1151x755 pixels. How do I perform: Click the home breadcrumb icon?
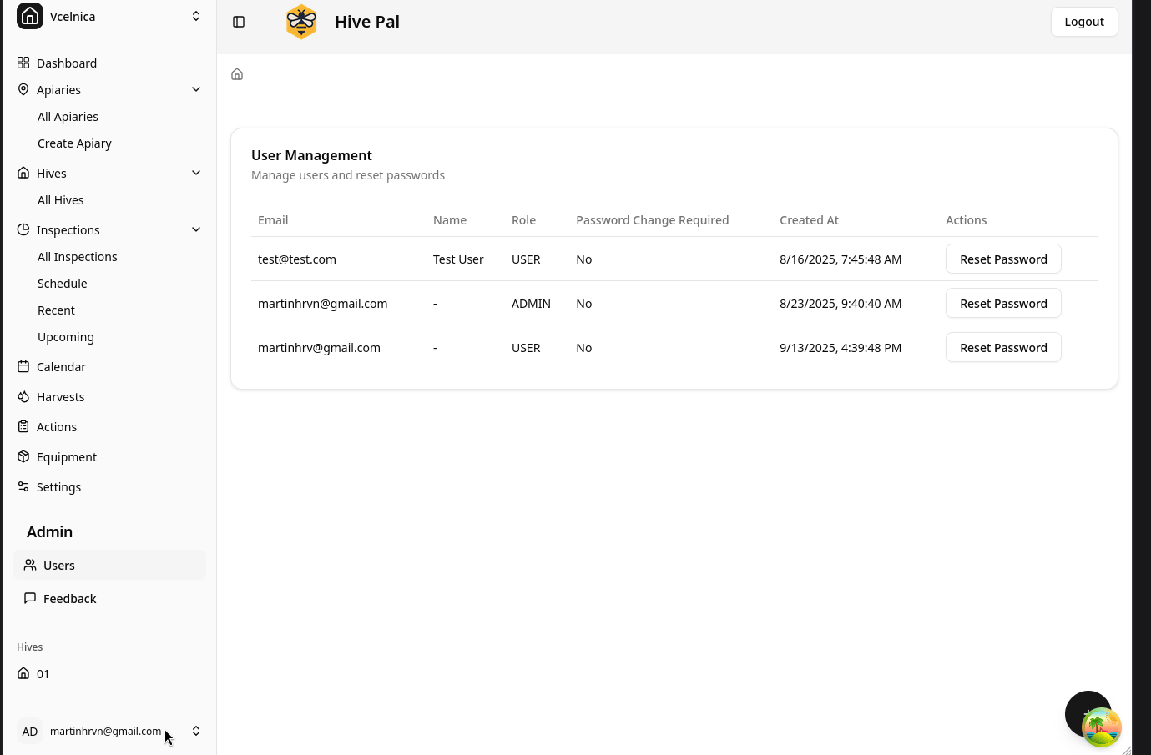click(237, 74)
